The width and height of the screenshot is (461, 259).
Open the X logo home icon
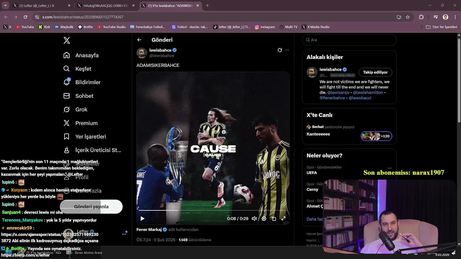67,40
